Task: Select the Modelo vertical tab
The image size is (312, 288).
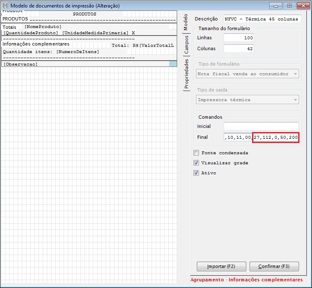Action: (x=187, y=22)
